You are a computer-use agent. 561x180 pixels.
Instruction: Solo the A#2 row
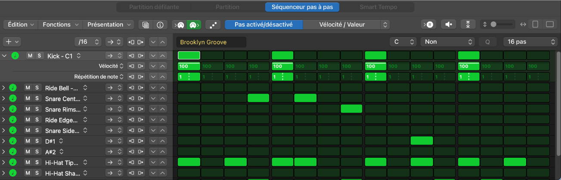(37, 151)
